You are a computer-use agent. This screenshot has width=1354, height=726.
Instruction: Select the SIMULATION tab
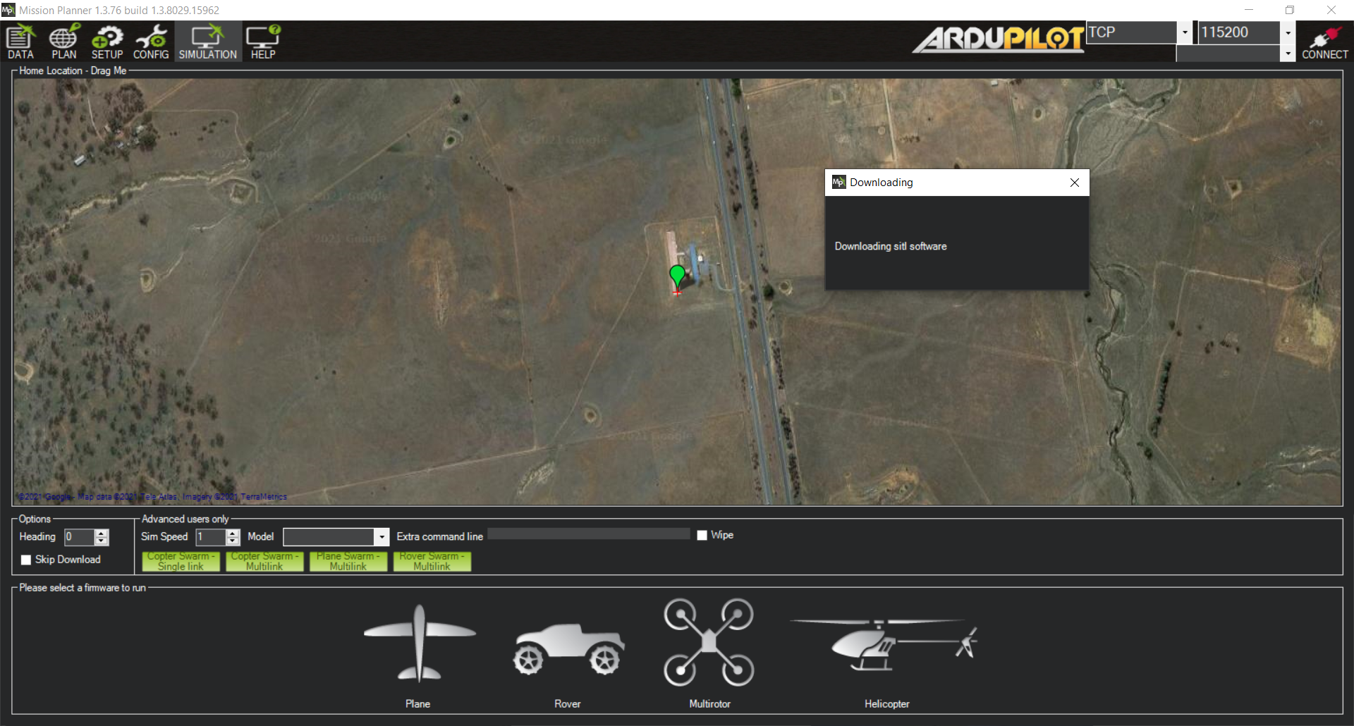(207, 41)
